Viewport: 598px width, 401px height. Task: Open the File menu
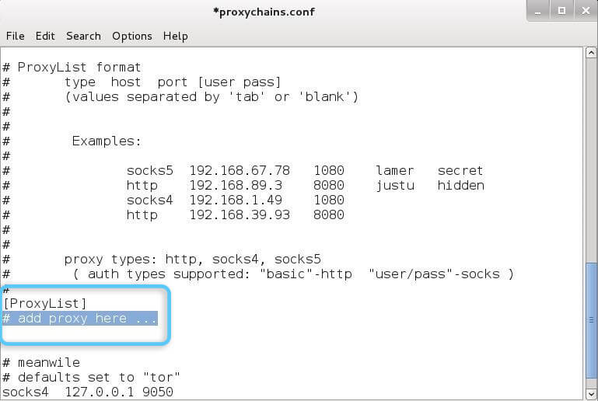pyautogui.click(x=16, y=37)
